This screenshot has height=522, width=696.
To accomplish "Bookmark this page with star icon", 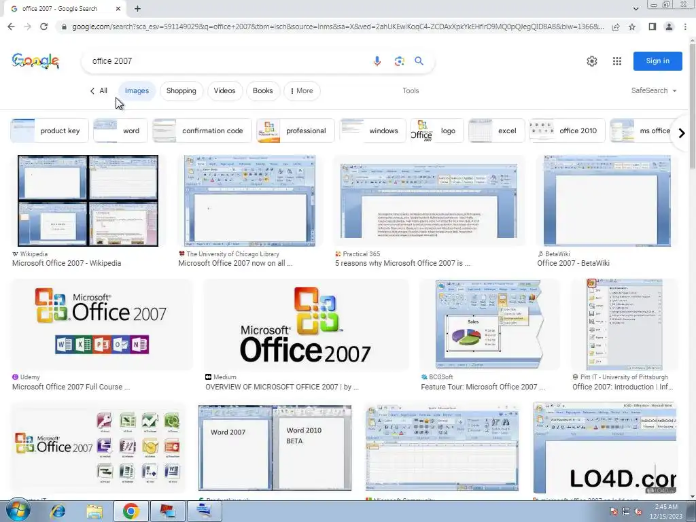I will pyautogui.click(x=632, y=27).
